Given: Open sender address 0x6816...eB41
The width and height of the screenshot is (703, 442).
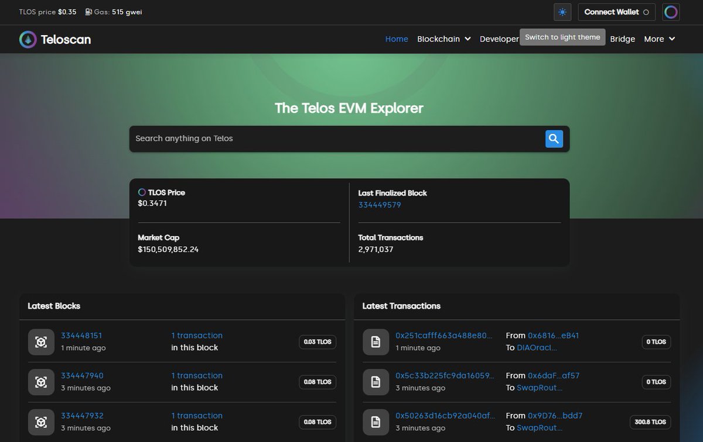Looking at the screenshot, I should (x=553, y=336).
